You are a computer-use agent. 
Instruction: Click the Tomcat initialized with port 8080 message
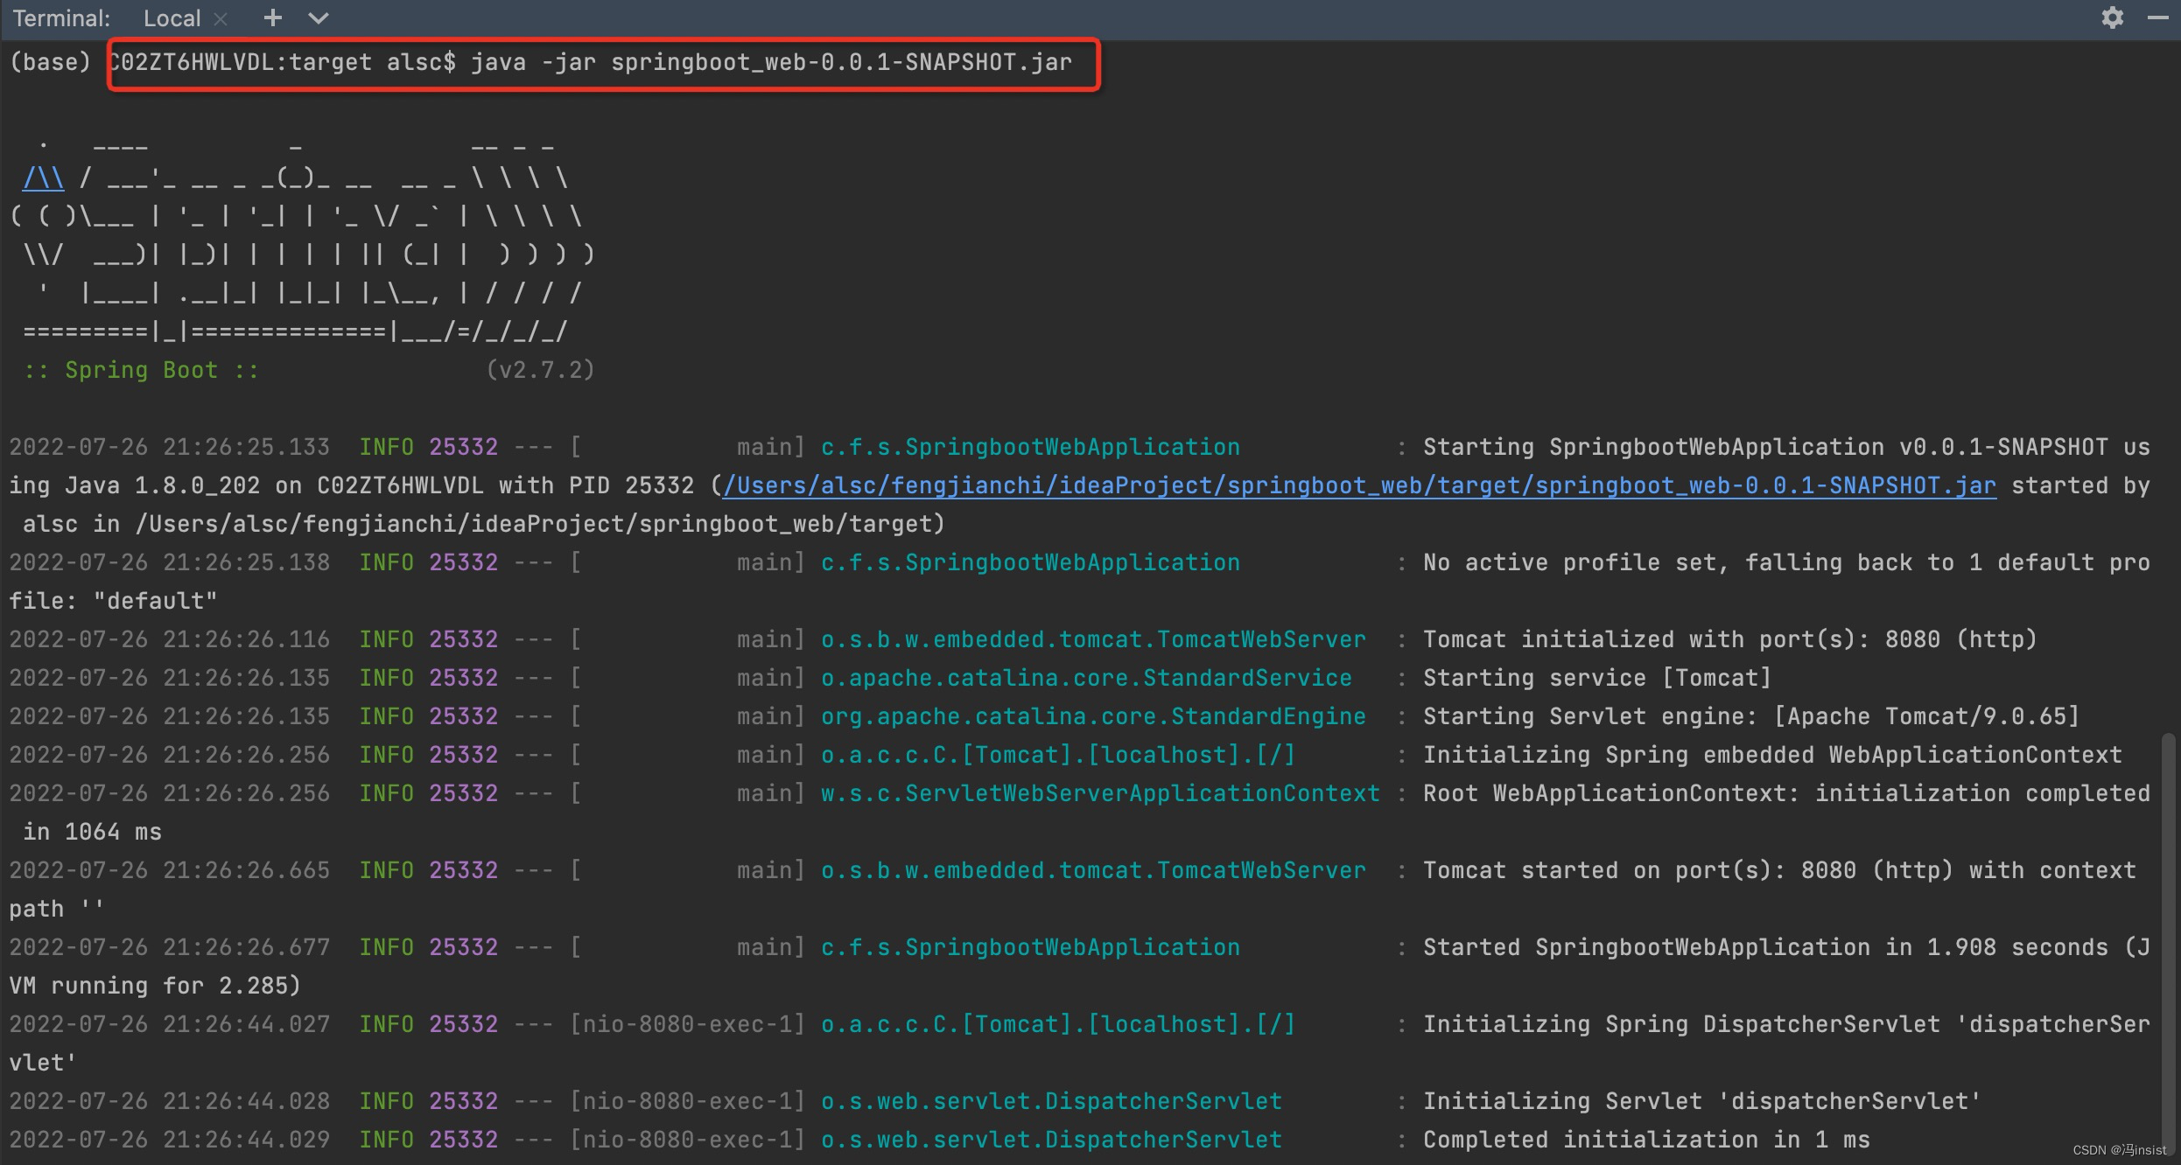(x=1729, y=639)
